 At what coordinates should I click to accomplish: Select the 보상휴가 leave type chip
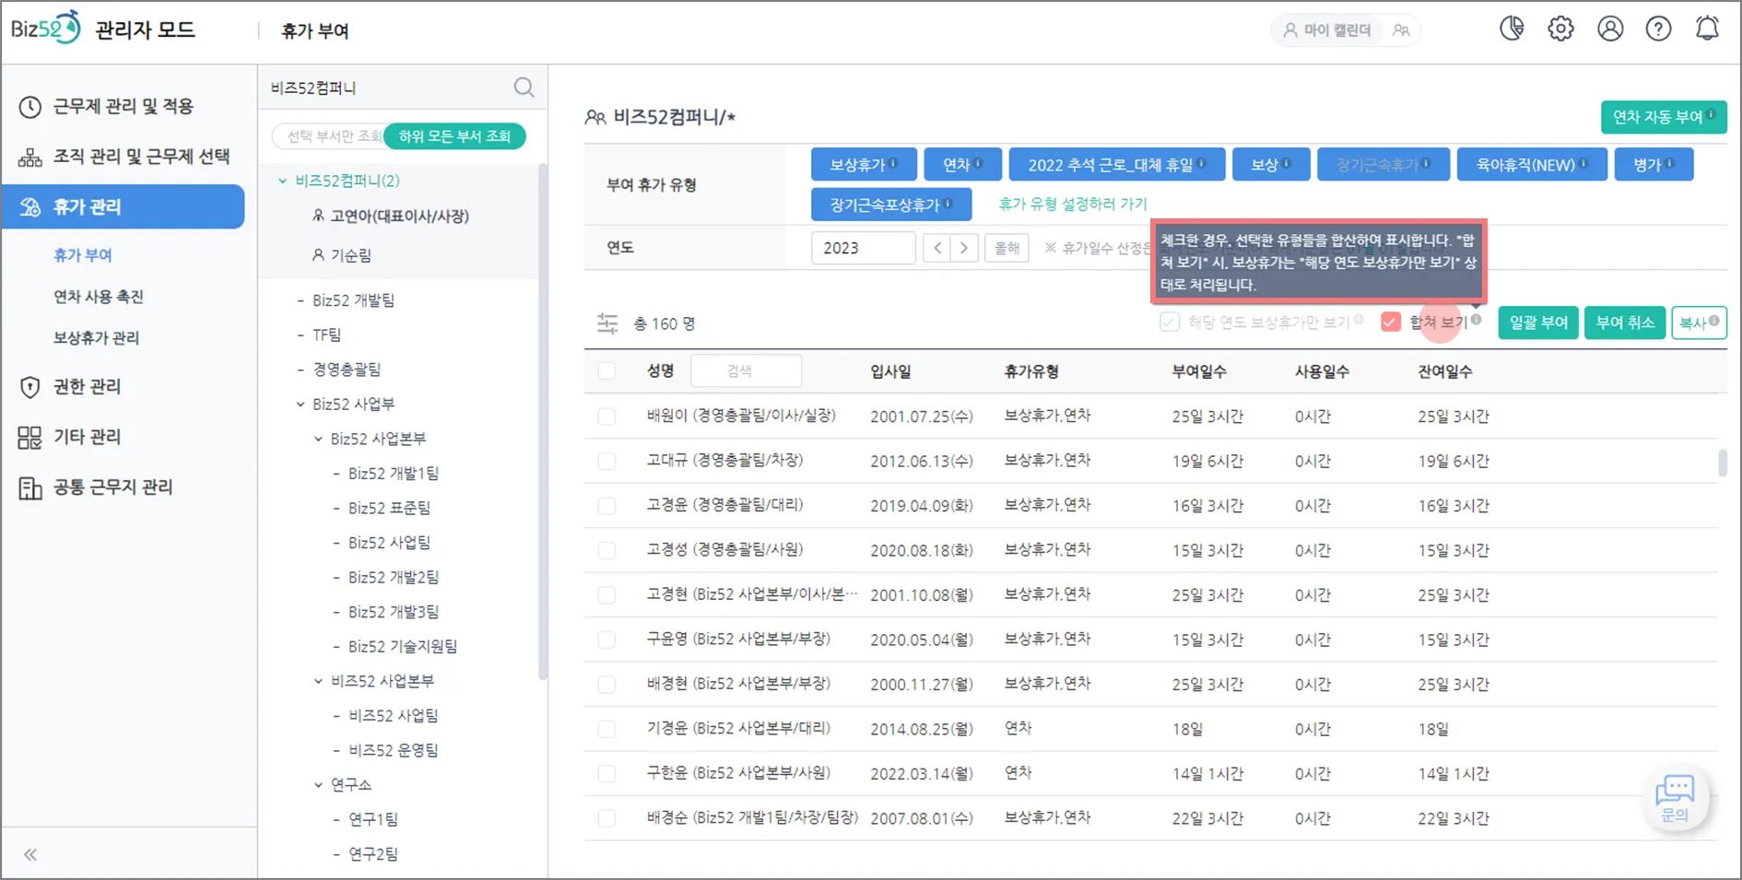(x=864, y=165)
